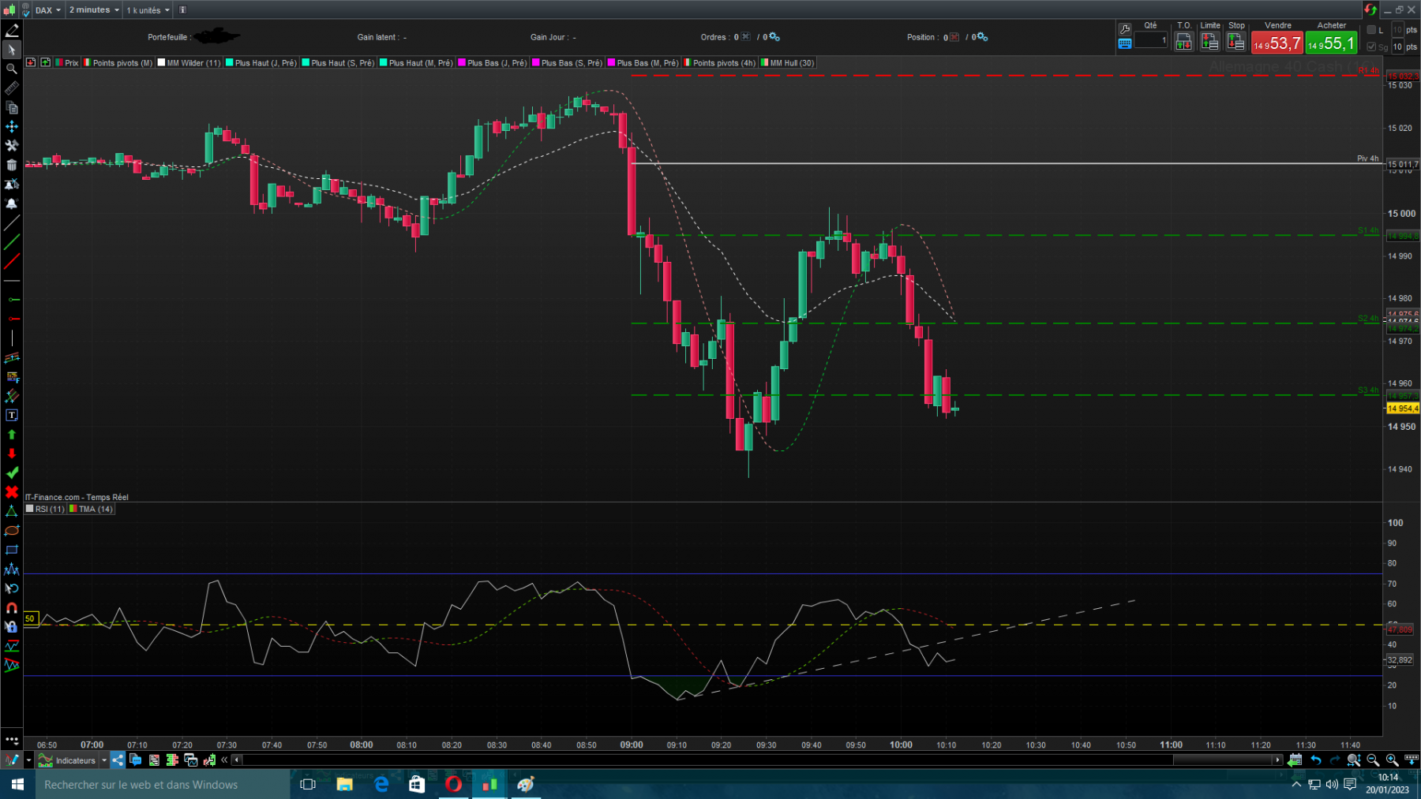Screen dimensions: 1421x799
Task: Click the Points pivots (4h) label
Action: pos(720,63)
